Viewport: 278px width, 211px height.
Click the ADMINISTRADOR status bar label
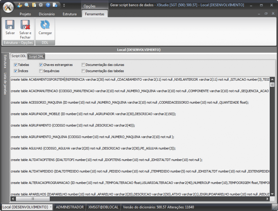point(70,207)
